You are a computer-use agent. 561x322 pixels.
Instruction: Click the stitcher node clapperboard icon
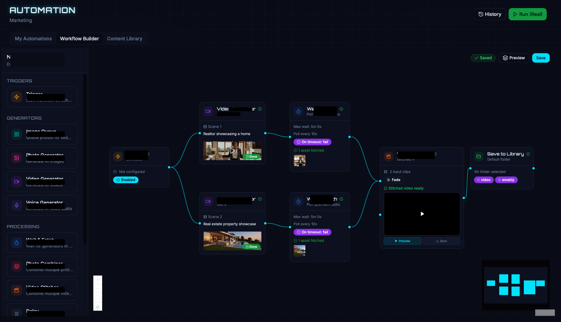(x=388, y=156)
